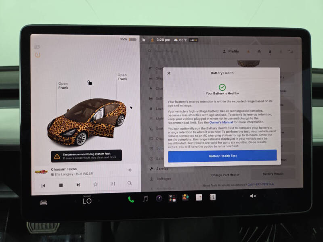This screenshot has width=323, height=242.
Task: Open the radio station album art
Action: point(41,172)
